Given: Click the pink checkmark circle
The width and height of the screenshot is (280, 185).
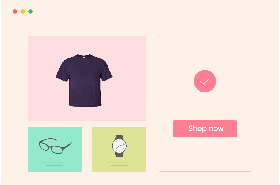Looking at the screenshot, I should coord(205,81).
